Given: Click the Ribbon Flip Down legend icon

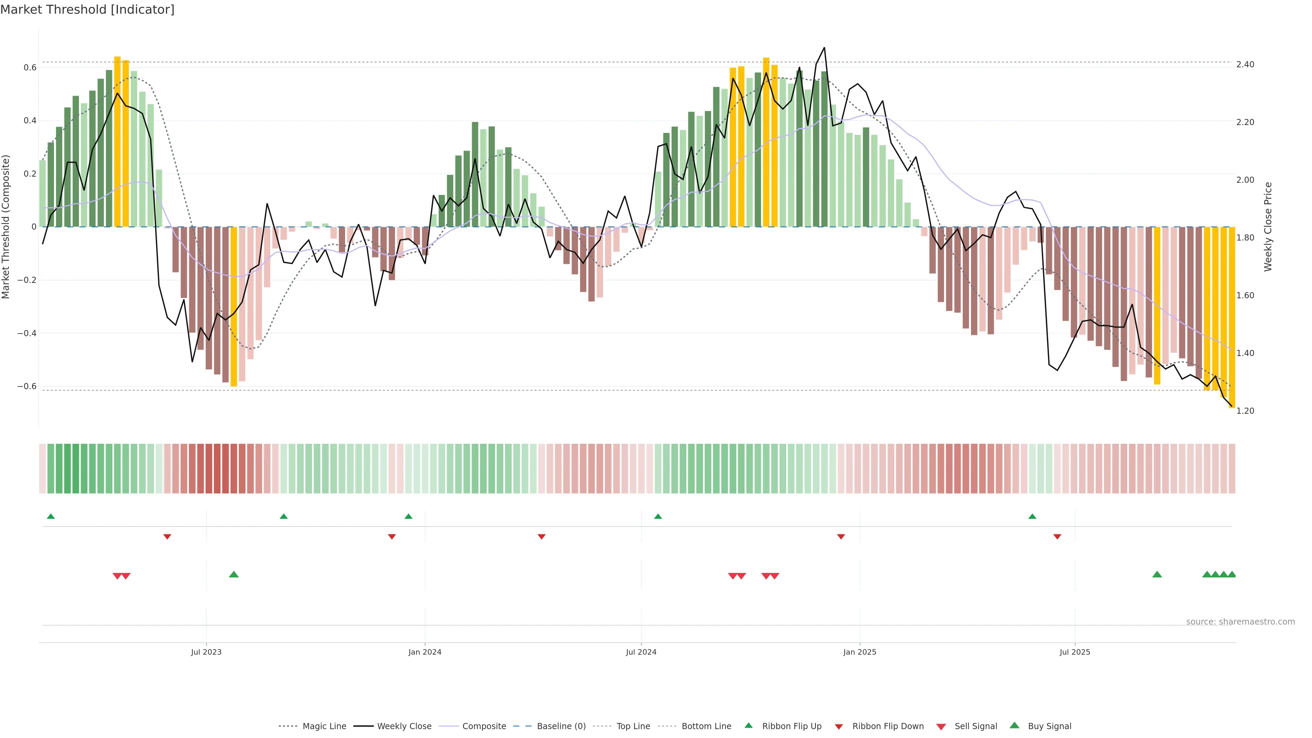Looking at the screenshot, I should click(838, 727).
